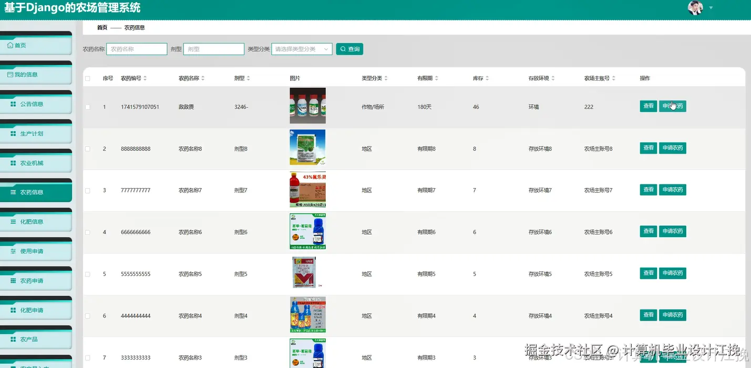Sort by 存放环境 column arrows
The image size is (751, 368).
coord(553,78)
